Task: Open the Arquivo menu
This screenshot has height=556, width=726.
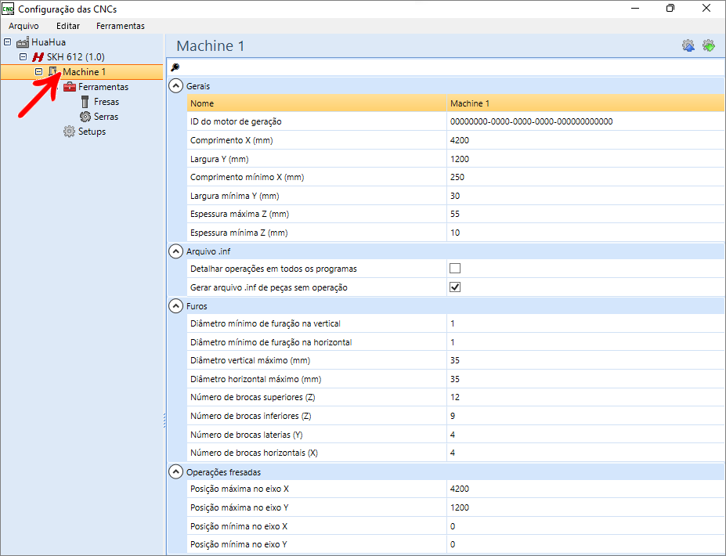Action: [23, 26]
